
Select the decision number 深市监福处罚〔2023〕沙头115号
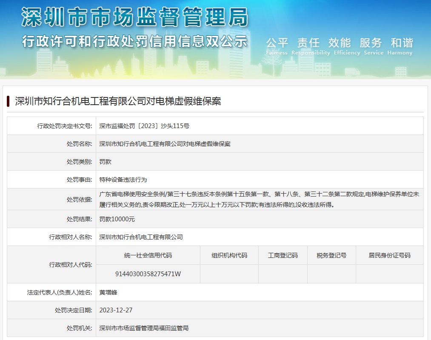[144, 126]
